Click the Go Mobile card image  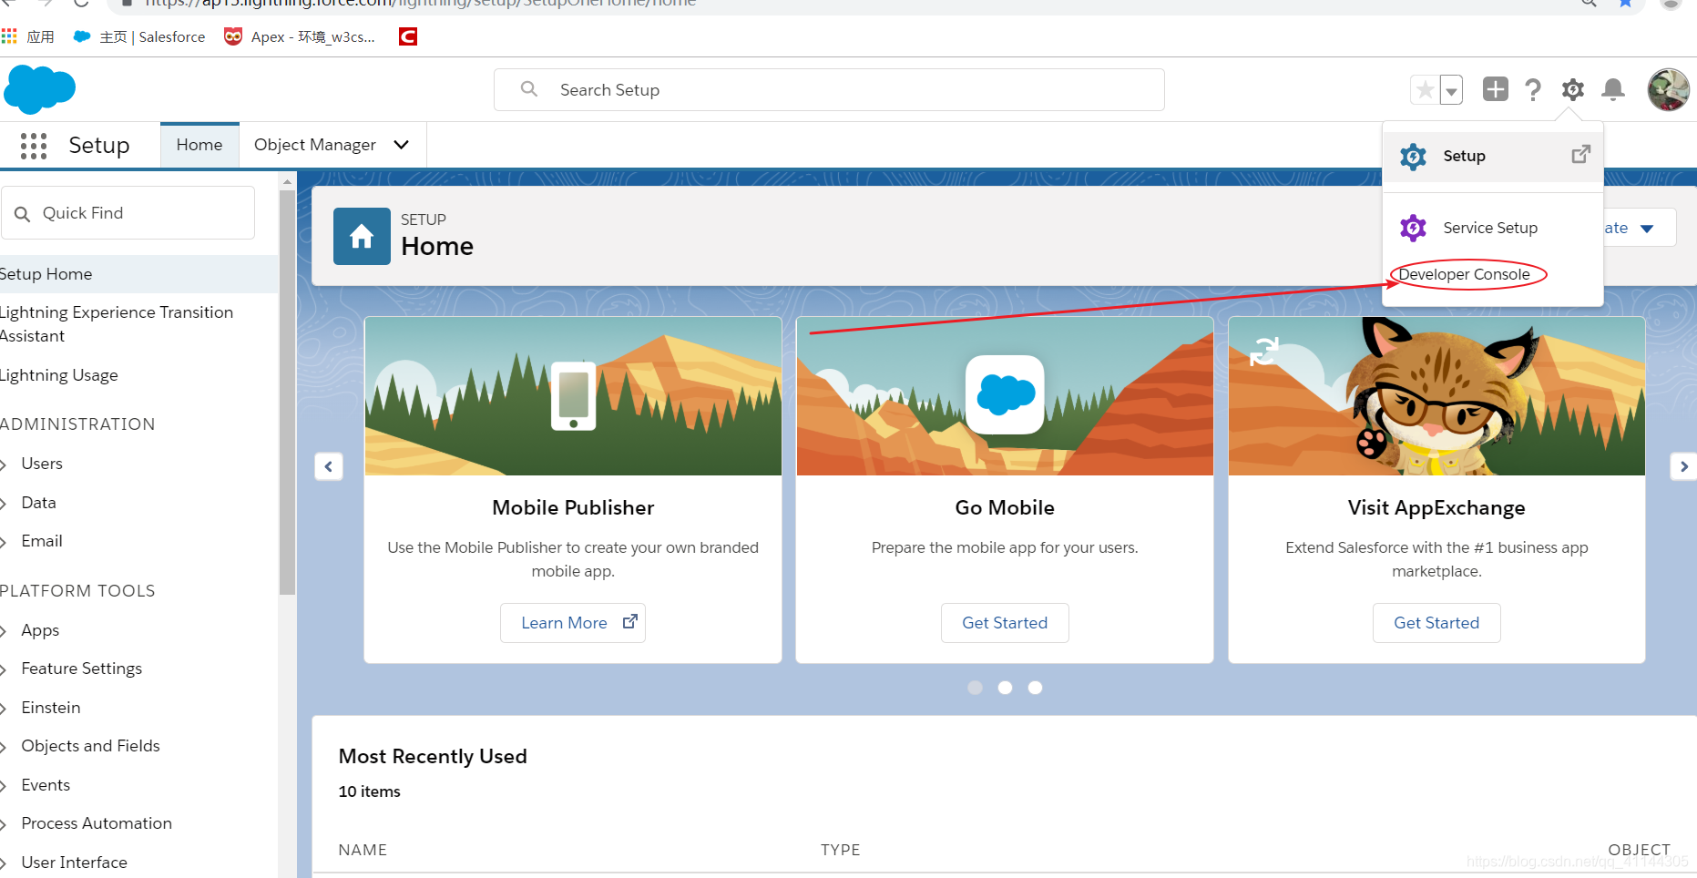[1005, 396]
